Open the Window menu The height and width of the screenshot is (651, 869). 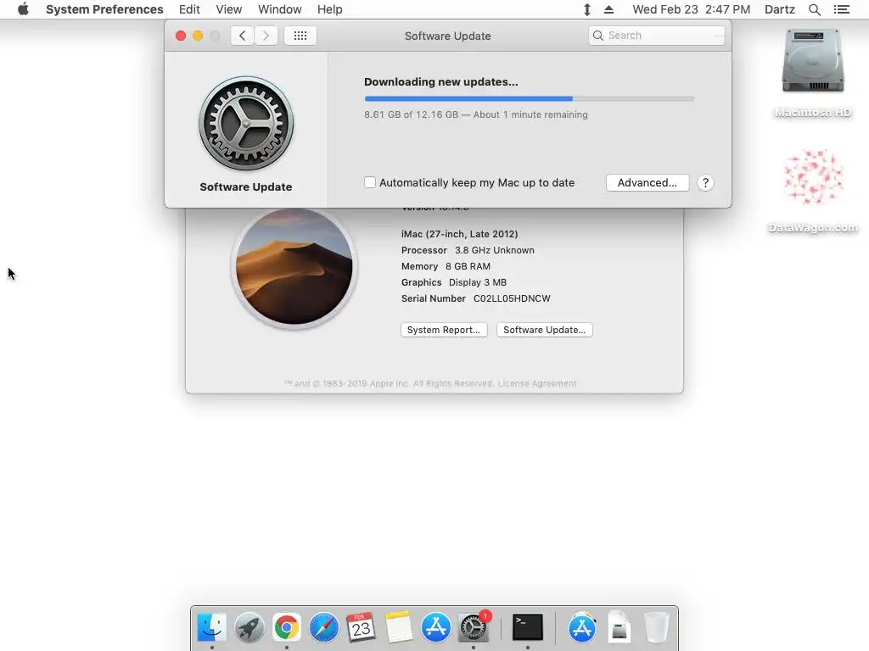coord(279,9)
